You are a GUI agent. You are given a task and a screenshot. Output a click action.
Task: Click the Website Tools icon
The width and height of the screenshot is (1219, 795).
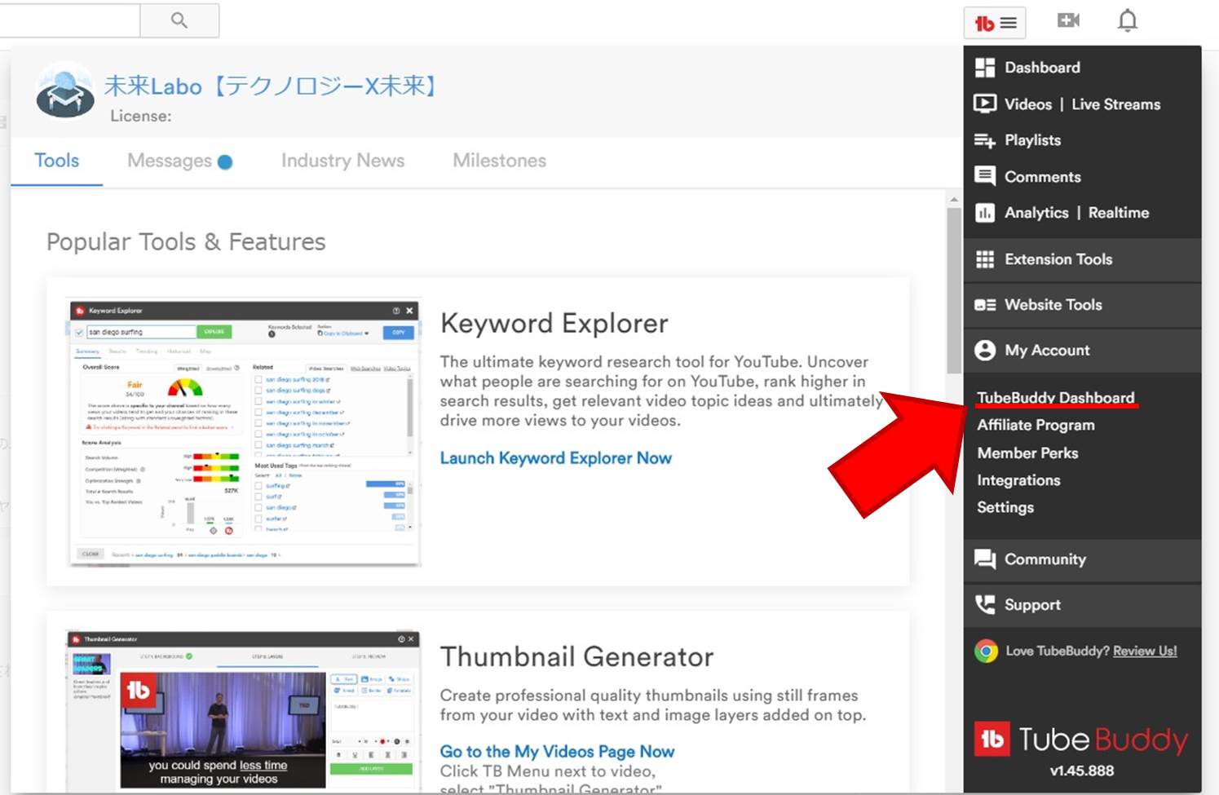click(x=985, y=305)
